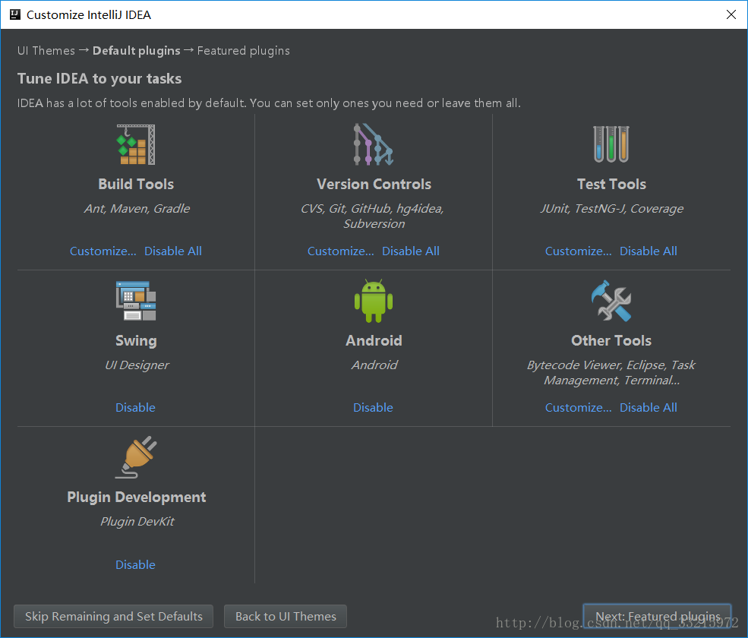
Task: Click the Version Controls heading
Action: 374,185
